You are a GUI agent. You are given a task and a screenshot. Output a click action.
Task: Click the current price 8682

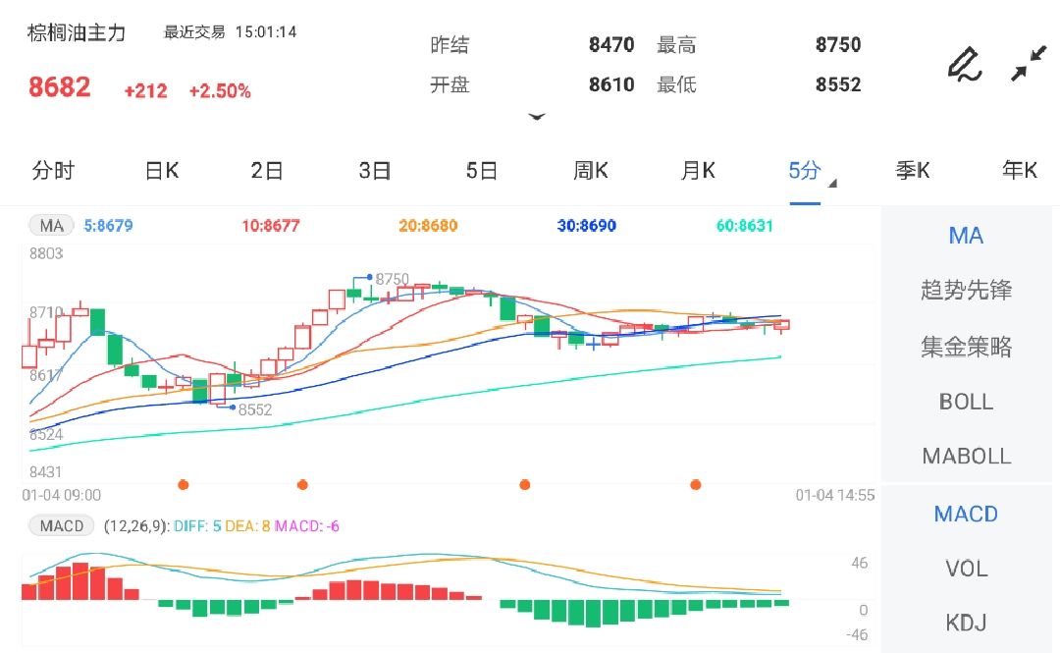(60, 87)
